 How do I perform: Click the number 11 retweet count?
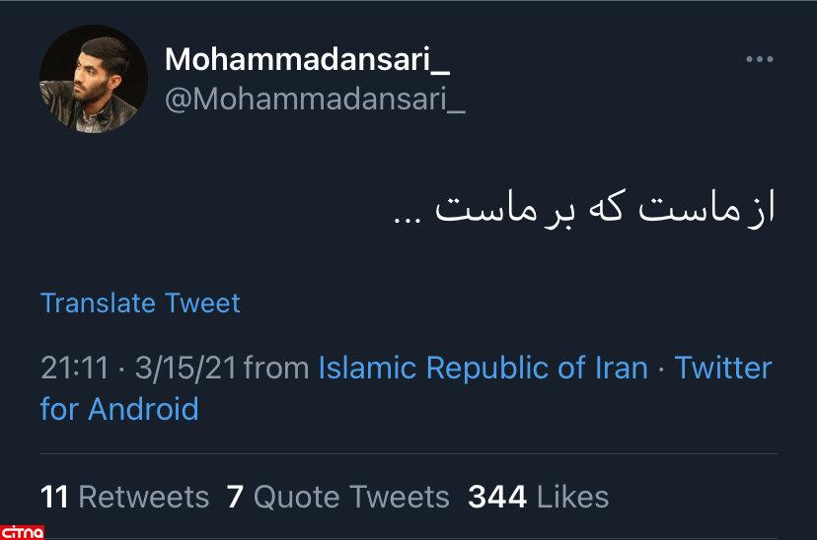[54, 497]
